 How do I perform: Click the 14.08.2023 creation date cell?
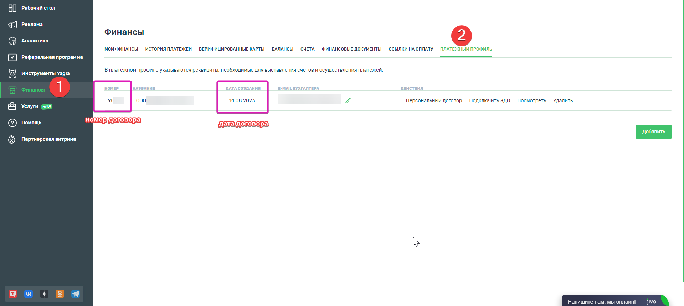click(242, 101)
